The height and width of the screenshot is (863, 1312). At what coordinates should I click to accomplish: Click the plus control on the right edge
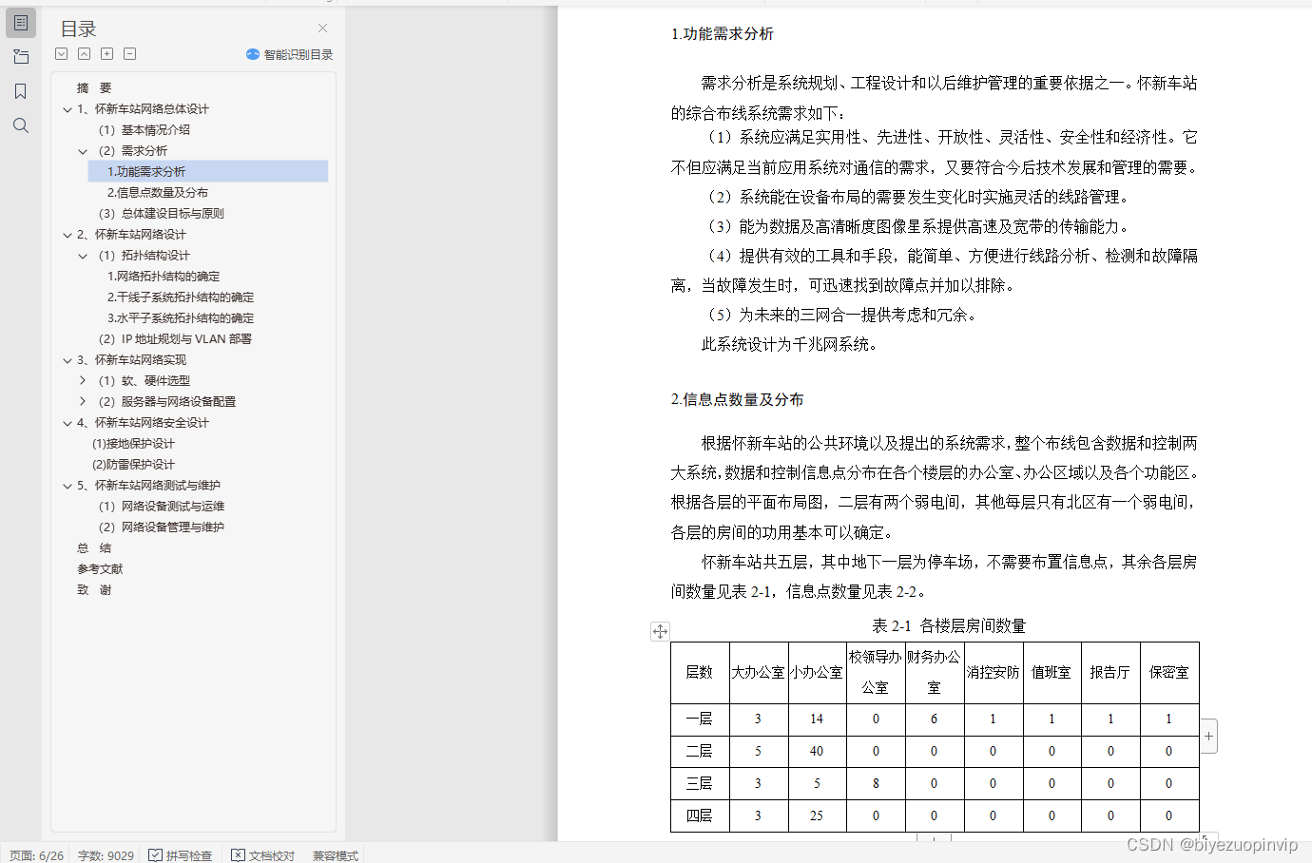pos(1207,736)
